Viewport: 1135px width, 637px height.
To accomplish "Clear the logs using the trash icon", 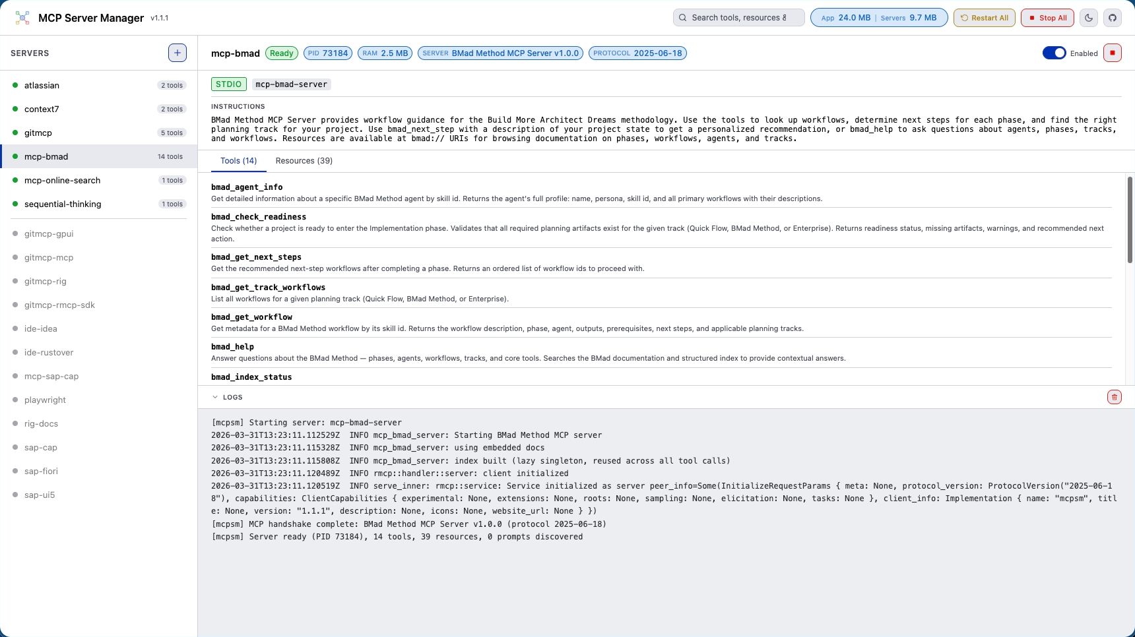I will (1115, 396).
